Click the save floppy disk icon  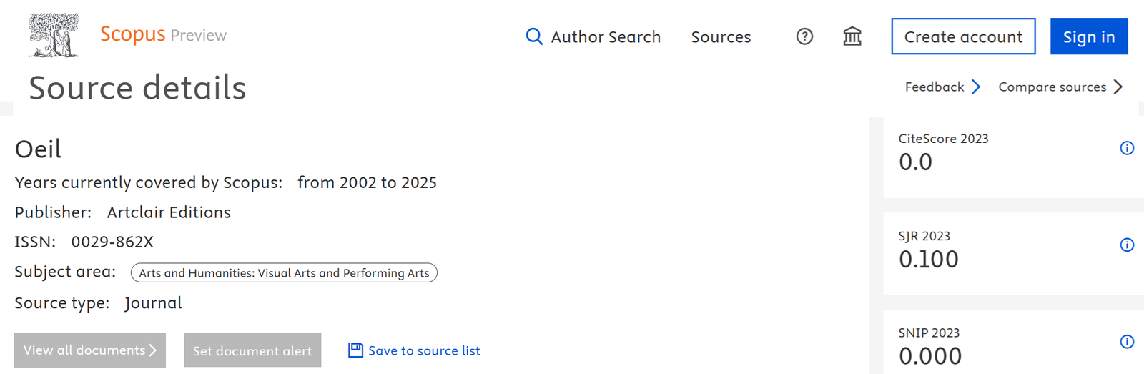[355, 350]
